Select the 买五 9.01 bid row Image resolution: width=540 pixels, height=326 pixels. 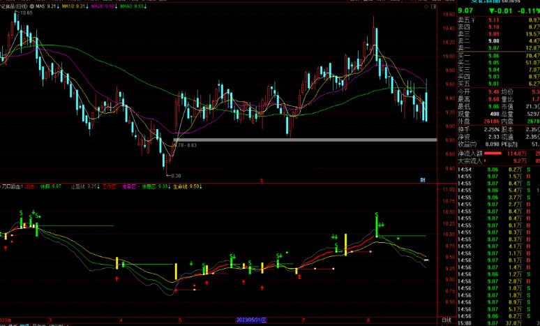click(499, 84)
